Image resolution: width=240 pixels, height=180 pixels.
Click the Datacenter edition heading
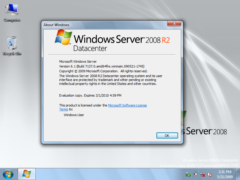[90, 49]
